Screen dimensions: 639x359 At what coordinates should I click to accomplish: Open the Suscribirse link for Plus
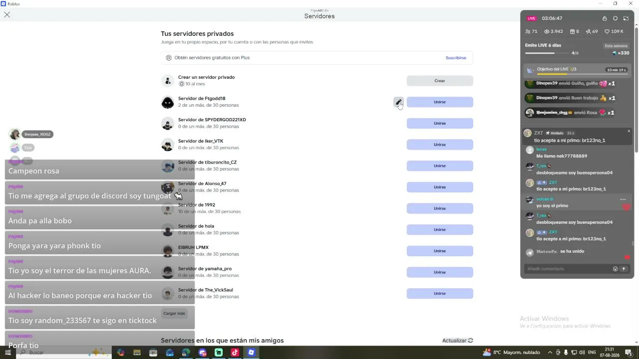point(456,58)
